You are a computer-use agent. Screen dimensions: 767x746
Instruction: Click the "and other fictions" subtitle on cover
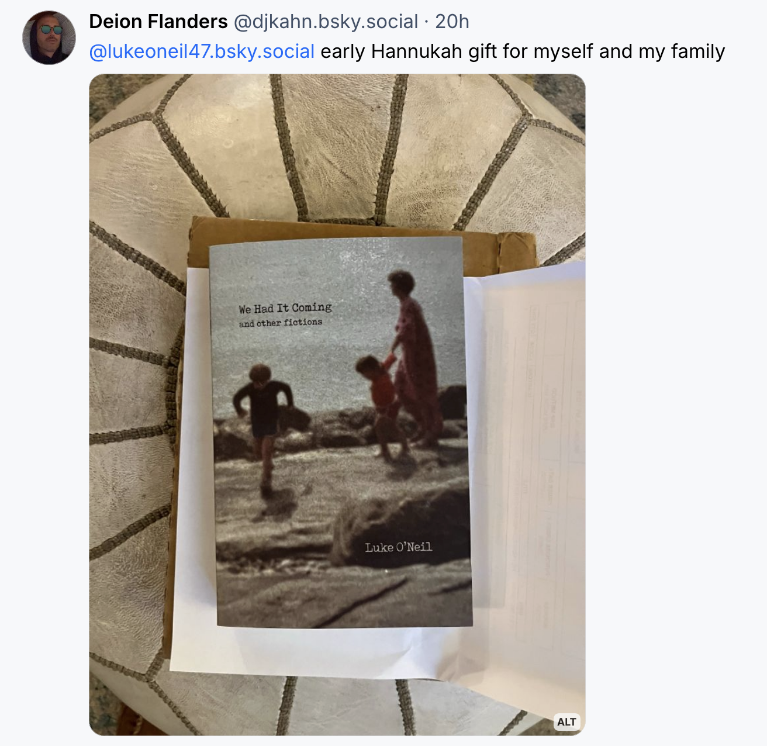(280, 323)
